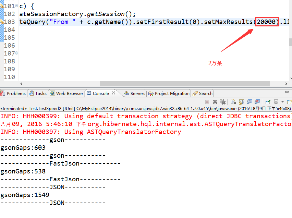Click the Display Selected Console icon
This screenshot has width=292, height=218.
click(276, 102)
